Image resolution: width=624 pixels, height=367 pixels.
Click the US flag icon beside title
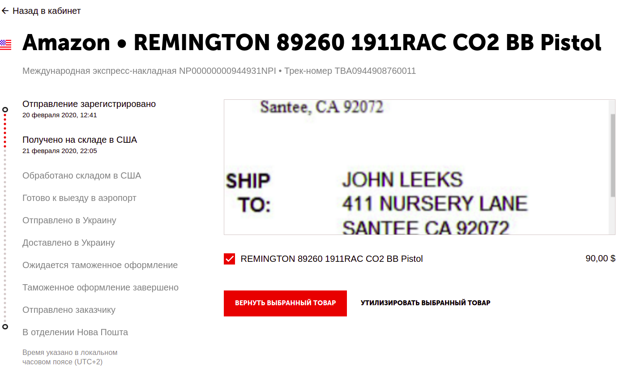tap(5, 44)
